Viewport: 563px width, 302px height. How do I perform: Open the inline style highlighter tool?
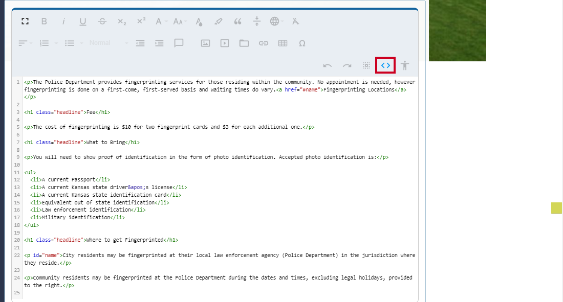click(x=219, y=21)
